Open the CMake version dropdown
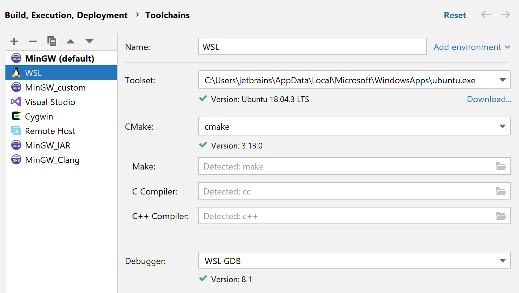Image resolution: width=519 pixels, height=293 pixels. pyautogui.click(x=503, y=126)
